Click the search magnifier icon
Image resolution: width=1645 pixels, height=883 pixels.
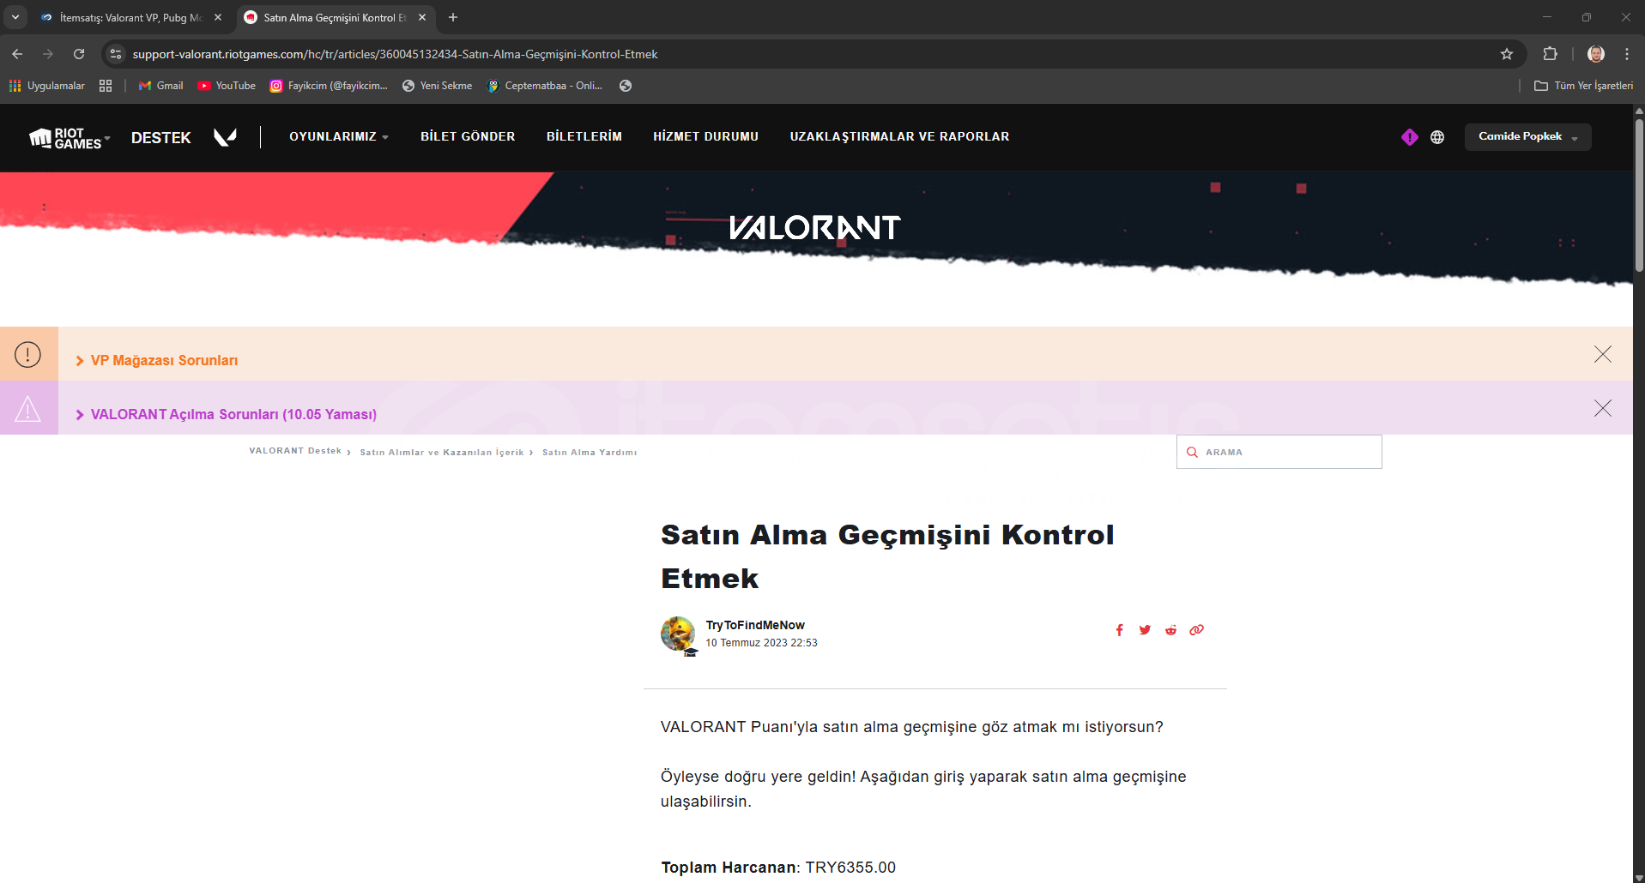click(x=1192, y=453)
